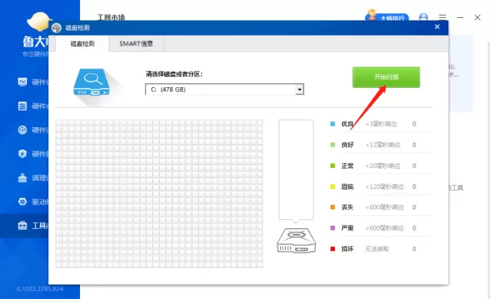Click the <120毫秒响应 description text
The height and width of the screenshot is (299, 490).
pyautogui.click(x=385, y=187)
